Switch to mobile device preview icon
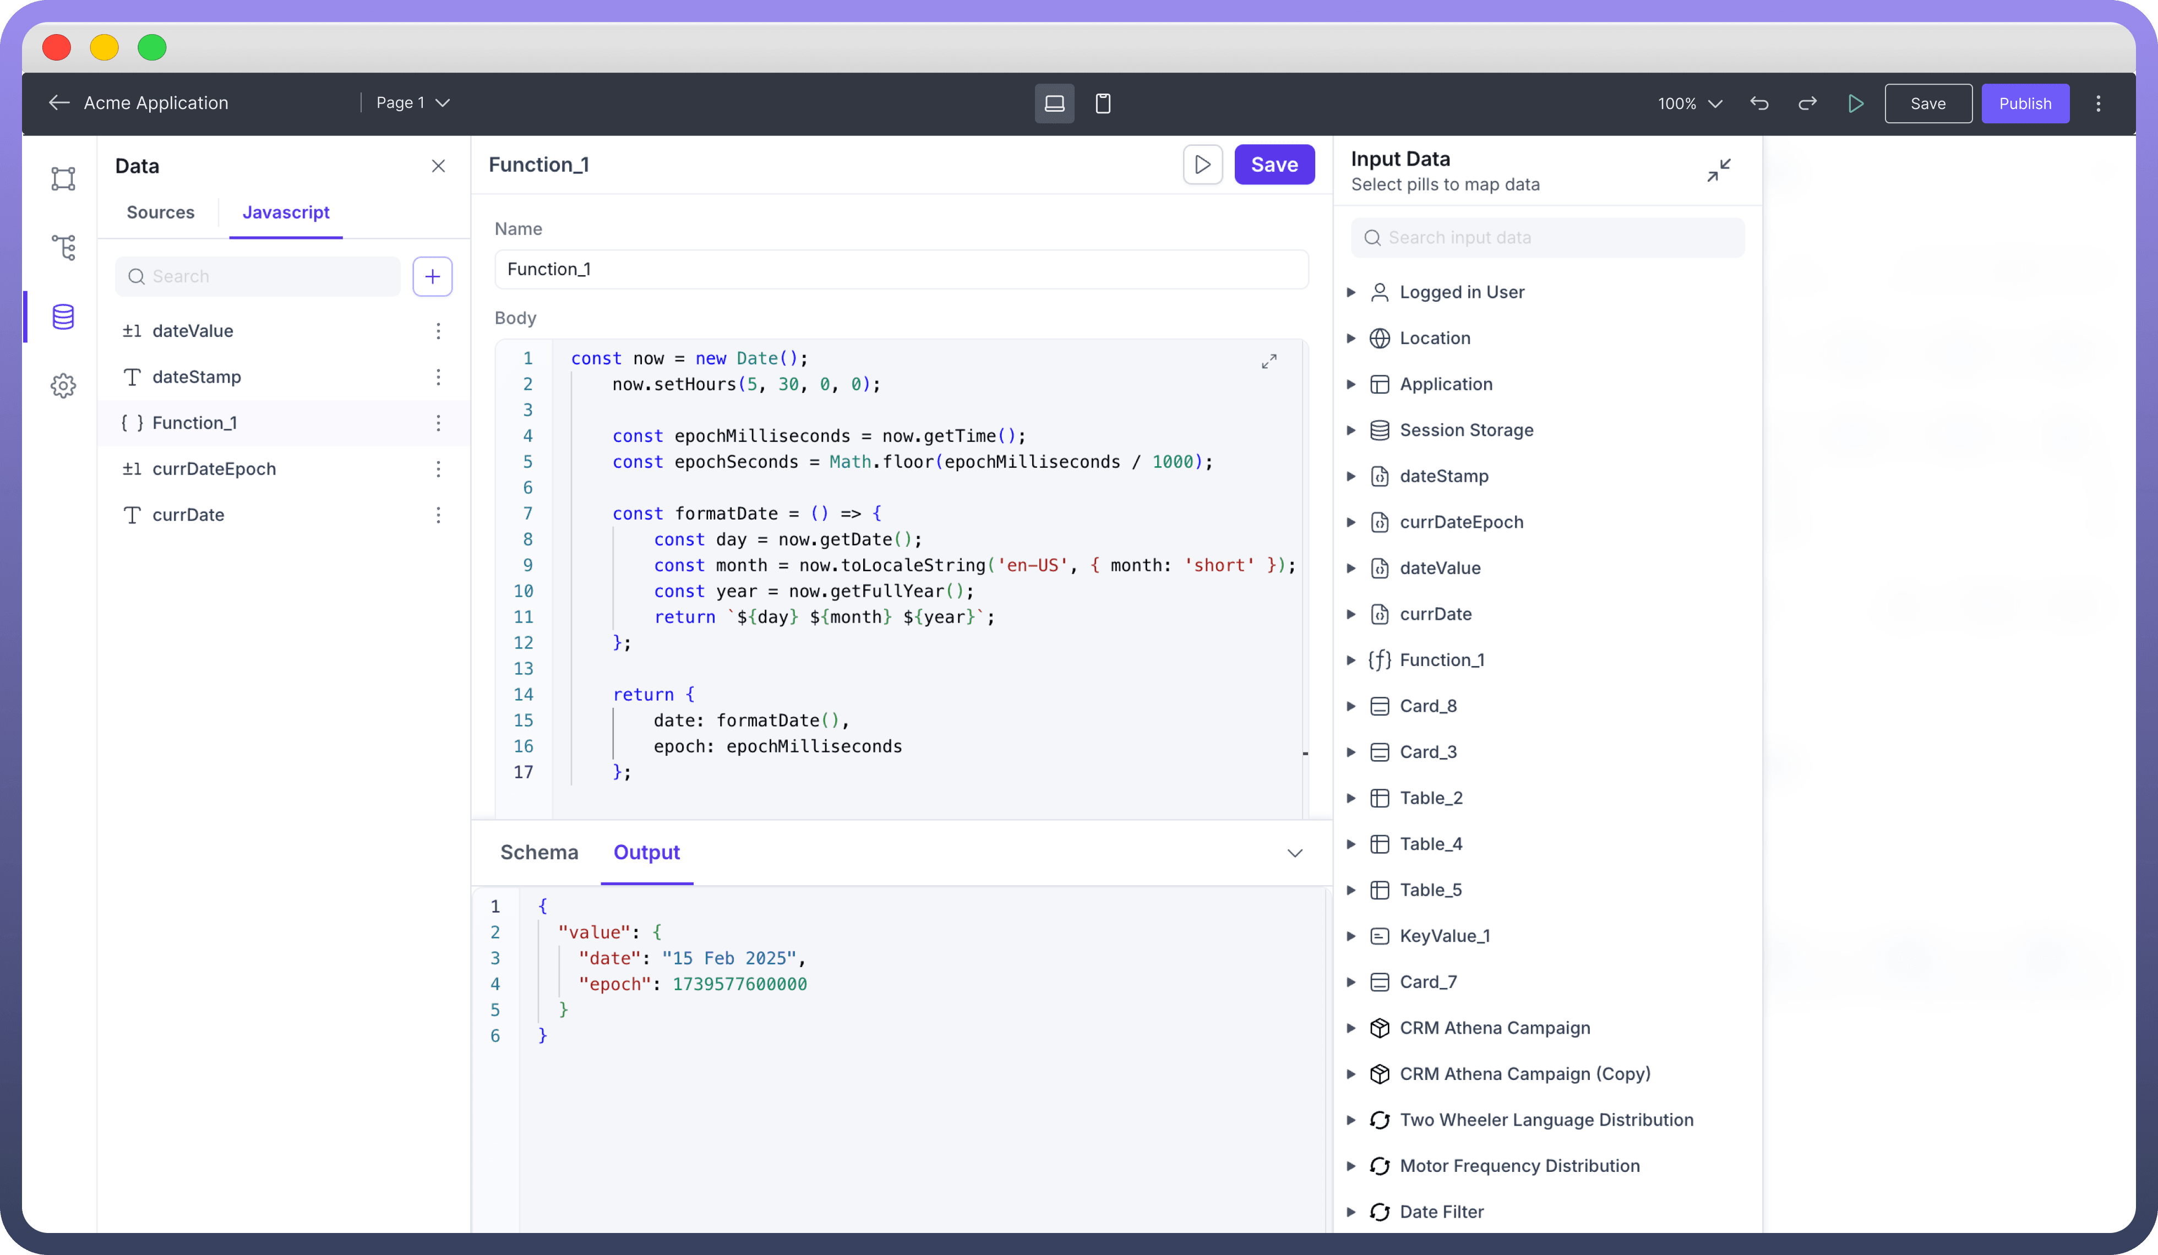 (x=1103, y=103)
